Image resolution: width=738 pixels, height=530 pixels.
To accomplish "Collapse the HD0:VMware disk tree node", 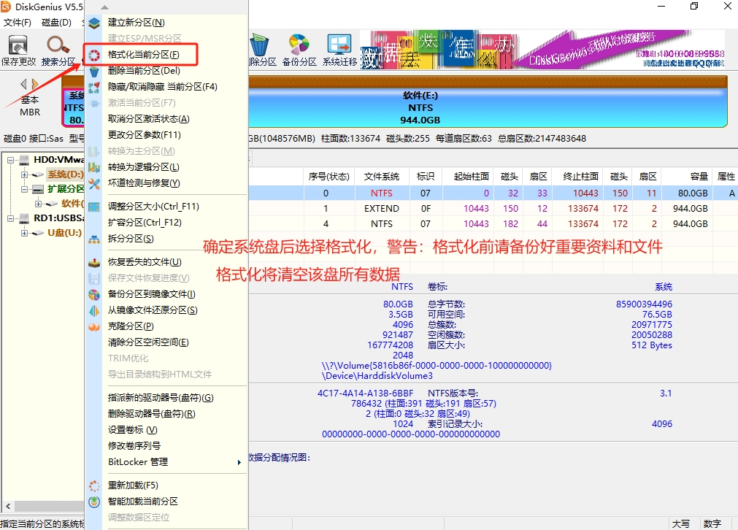I will 10,160.
